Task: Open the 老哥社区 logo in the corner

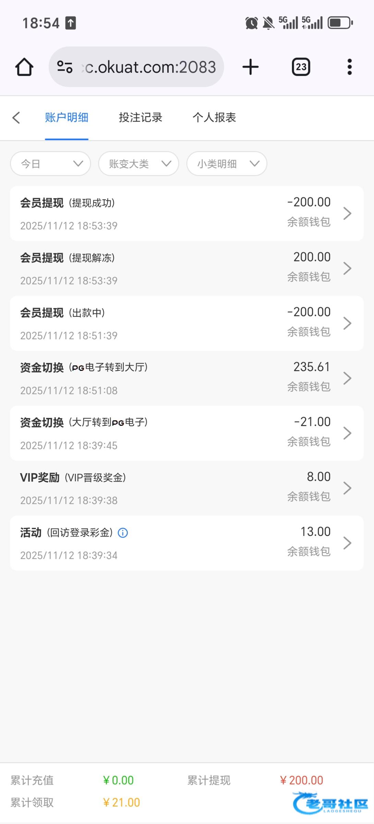Action: (x=330, y=803)
